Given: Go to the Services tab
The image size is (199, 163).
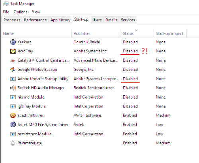Looking at the screenshot, I should 128,20.
